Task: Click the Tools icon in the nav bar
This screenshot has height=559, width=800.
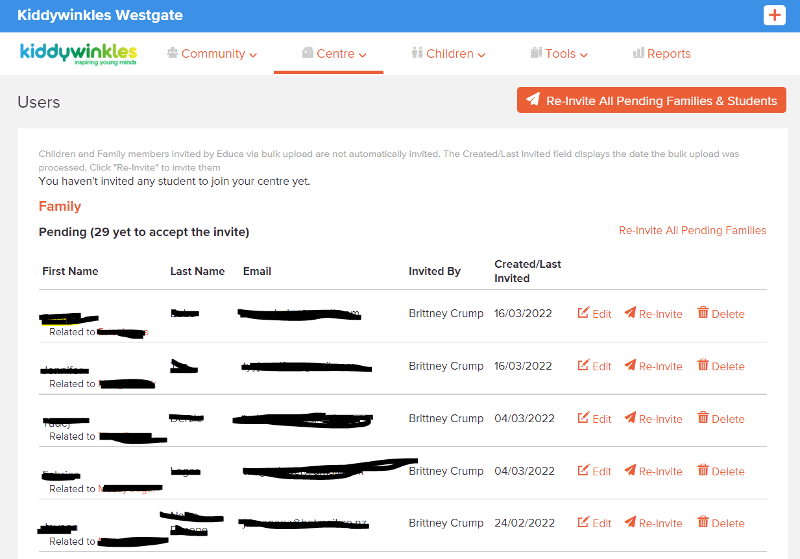Action: 536,53
